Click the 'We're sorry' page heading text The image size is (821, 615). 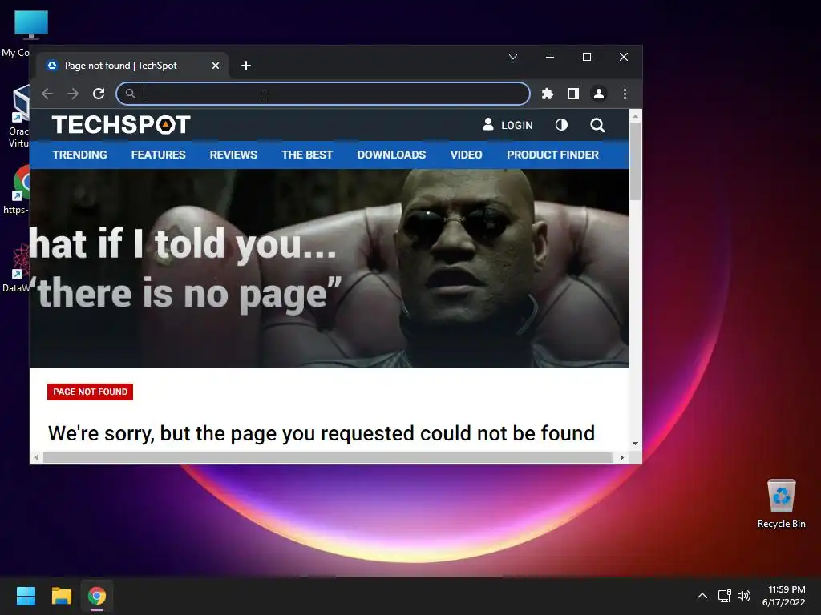(322, 433)
